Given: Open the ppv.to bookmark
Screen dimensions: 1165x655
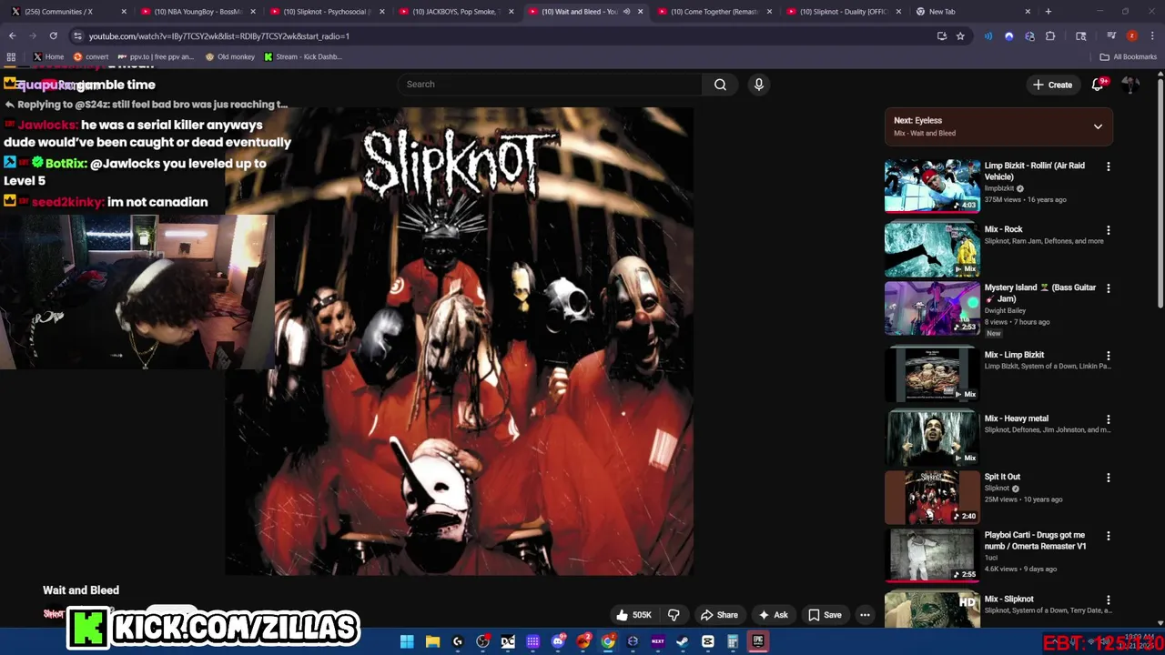Looking at the screenshot, I should point(156,56).
